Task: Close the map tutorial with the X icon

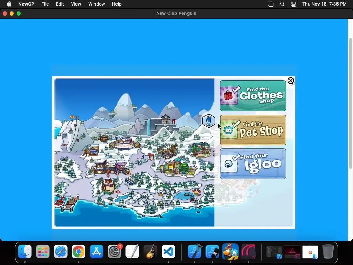Action: [291, 81]
